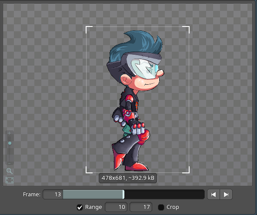
Task: Click the vertical zoom slider knob
Action: click(x=10, y=143)
